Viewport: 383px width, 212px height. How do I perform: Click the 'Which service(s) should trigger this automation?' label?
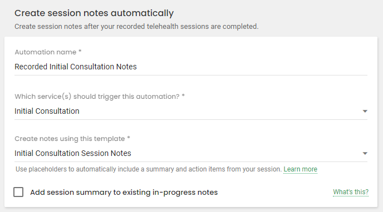[100, 97]
